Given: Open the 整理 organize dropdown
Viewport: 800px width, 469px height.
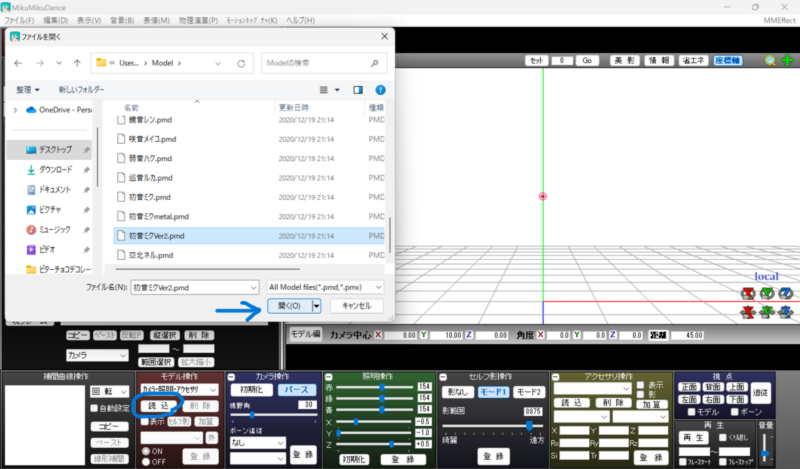Looking at the screenshot, I should point(28,90).
